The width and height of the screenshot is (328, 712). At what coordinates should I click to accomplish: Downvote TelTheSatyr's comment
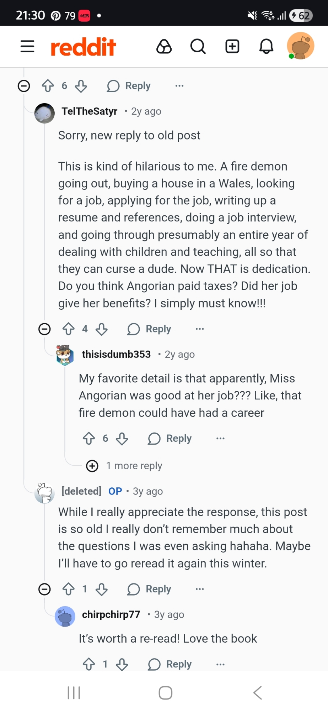point(102,329)
